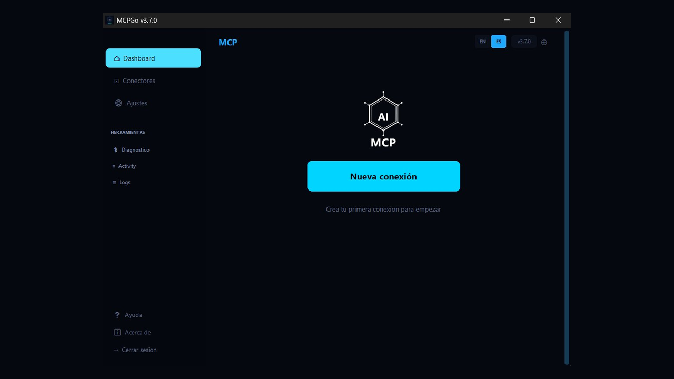Click 'Crea tu primera conexion para empezar' text
674x379 pixels.
coord(383,210)
